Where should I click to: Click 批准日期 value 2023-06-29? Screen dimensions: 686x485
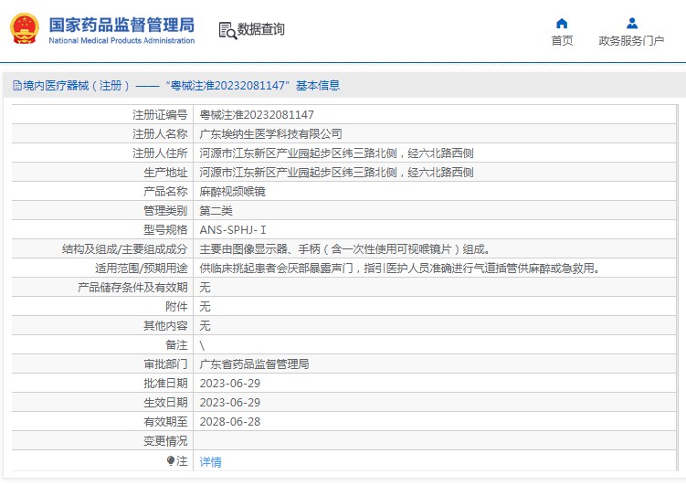point(229,383)
